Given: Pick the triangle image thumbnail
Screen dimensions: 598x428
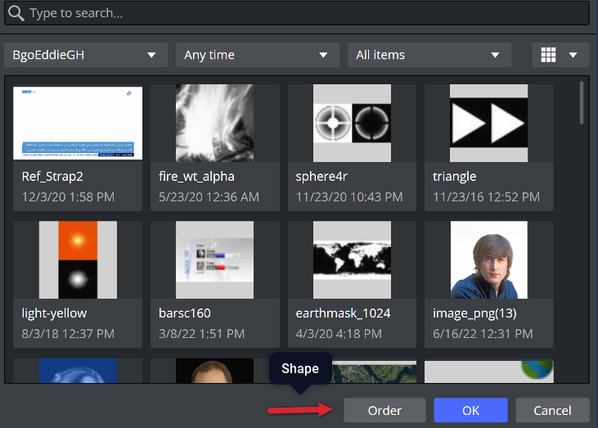Looking at the screenshot, I should 488,123.
